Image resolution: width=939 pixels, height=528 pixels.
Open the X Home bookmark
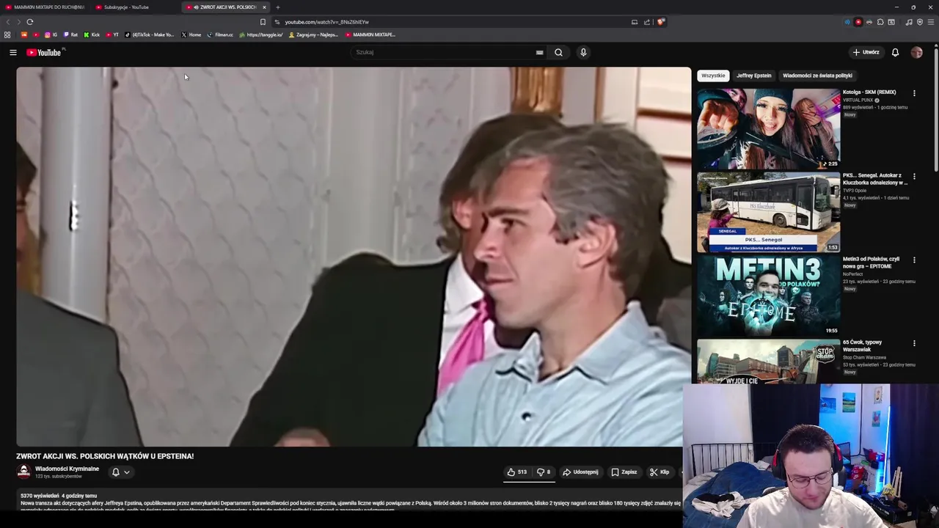pyautogui.click(x=191, y=34)
